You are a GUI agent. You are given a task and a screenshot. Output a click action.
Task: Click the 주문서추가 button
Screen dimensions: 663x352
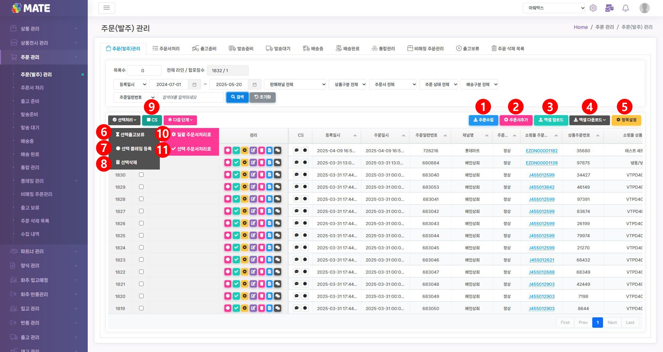pos(516,120)
